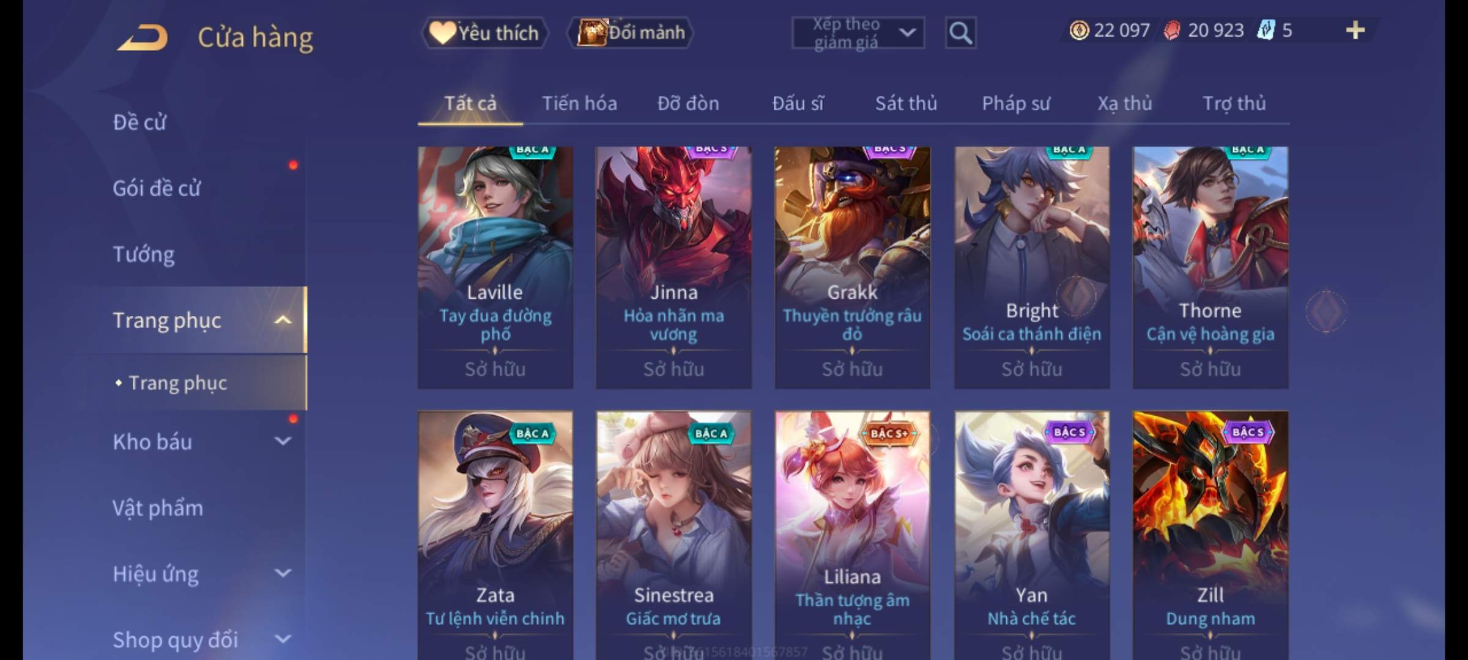Viewport: 1468px width, 660px height.
Task: Open the Xếp theo giảm giá sort dropdown
Action: point(858,33)
